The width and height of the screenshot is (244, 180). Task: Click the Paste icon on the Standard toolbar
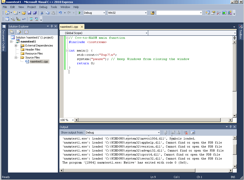coord(53,13)
